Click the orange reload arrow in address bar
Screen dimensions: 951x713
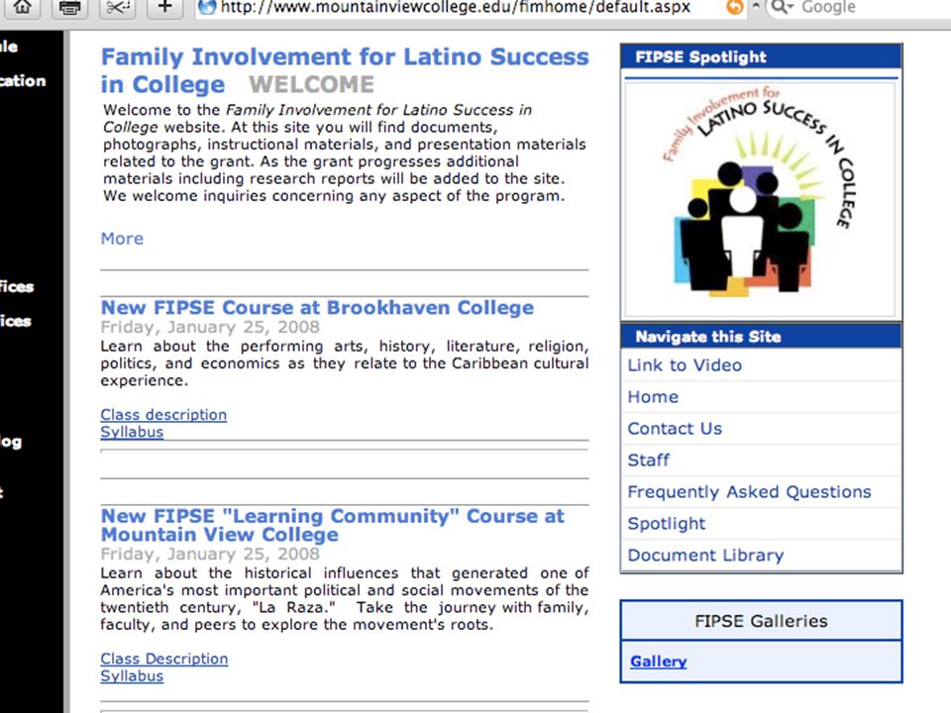tap(734, 7)
